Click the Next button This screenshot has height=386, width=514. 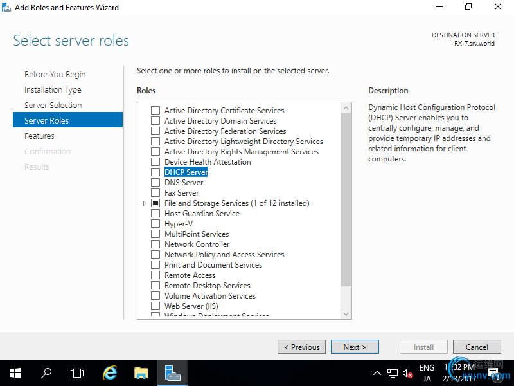coord(355,347)
